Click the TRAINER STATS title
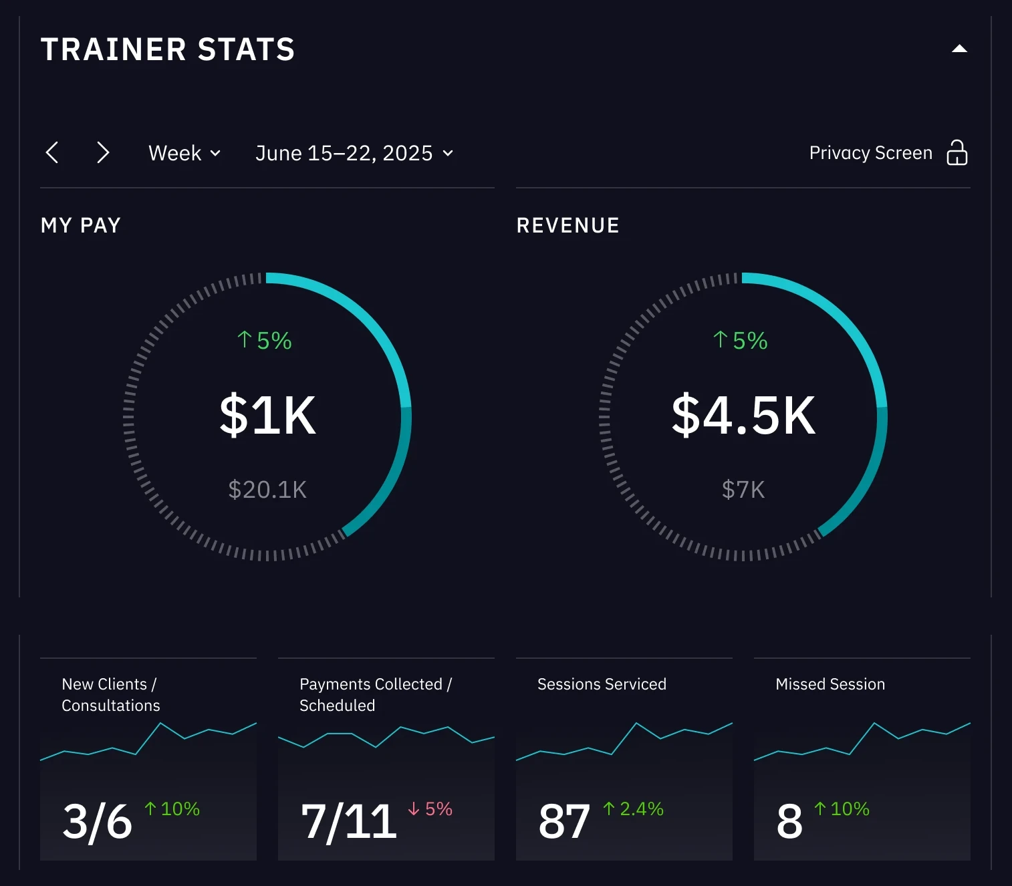The width and height of the screenshot is (1012, 886). click(x=168, y=49)
